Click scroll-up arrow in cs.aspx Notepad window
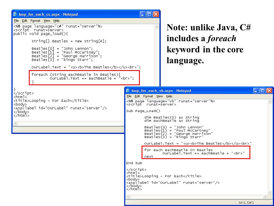274x206 pixels. [x=156, y=27]
